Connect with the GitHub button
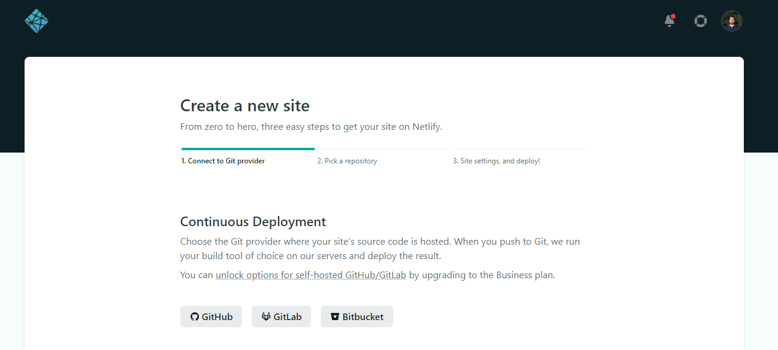 (211, 316)
